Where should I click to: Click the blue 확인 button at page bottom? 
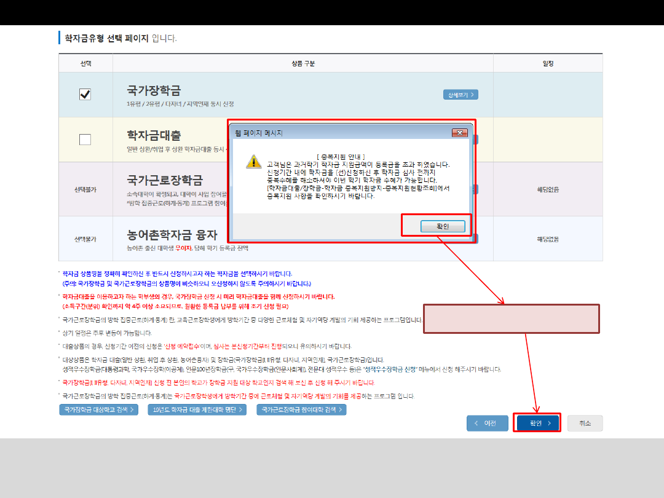pyautogui.click(x=537, y=423)
